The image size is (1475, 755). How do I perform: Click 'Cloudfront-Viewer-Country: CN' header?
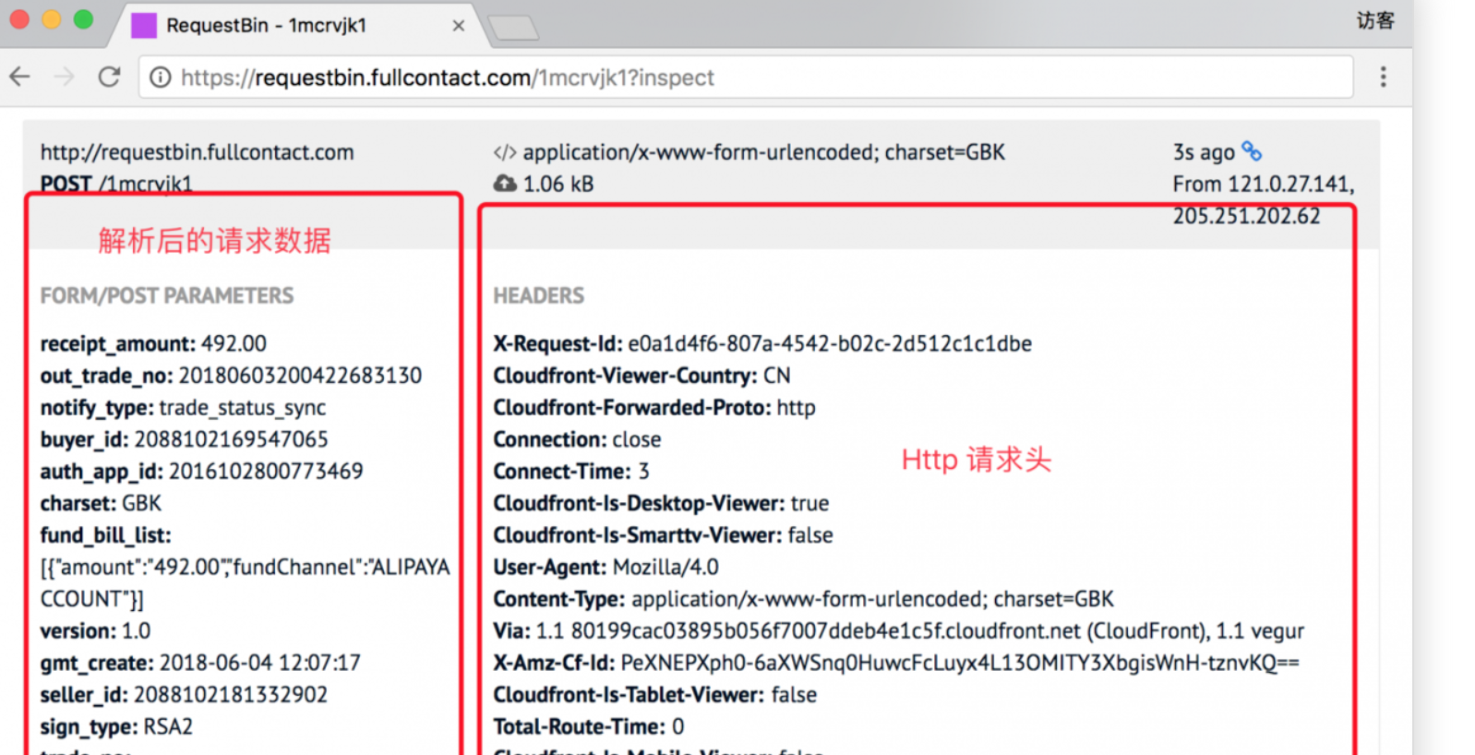(x=642, y=376)
